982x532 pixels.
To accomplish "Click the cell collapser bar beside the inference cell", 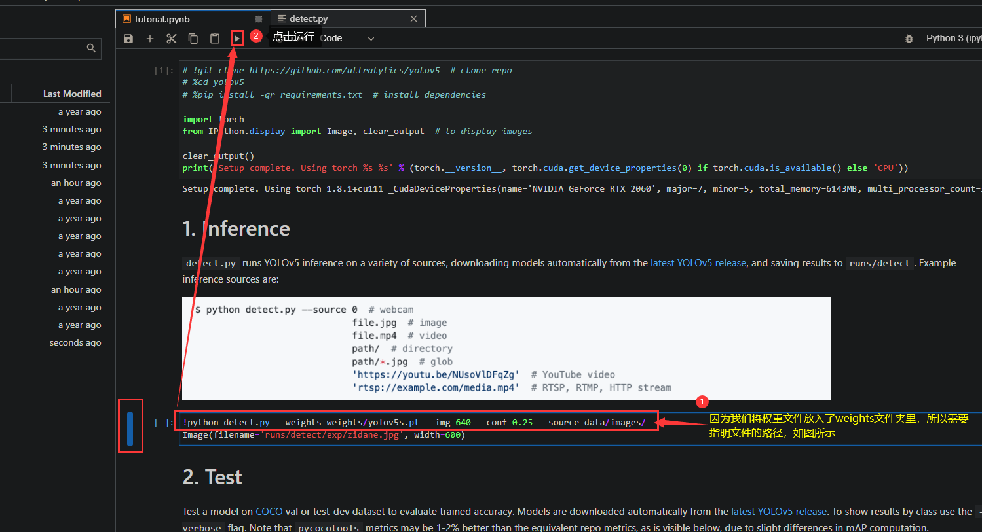I will [x=130, y=429].
